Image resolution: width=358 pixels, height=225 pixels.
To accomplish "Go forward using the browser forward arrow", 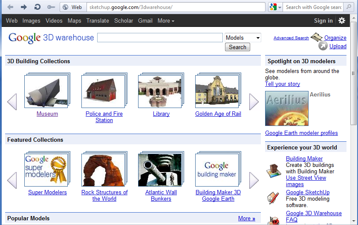I will [x=23, y=7].
